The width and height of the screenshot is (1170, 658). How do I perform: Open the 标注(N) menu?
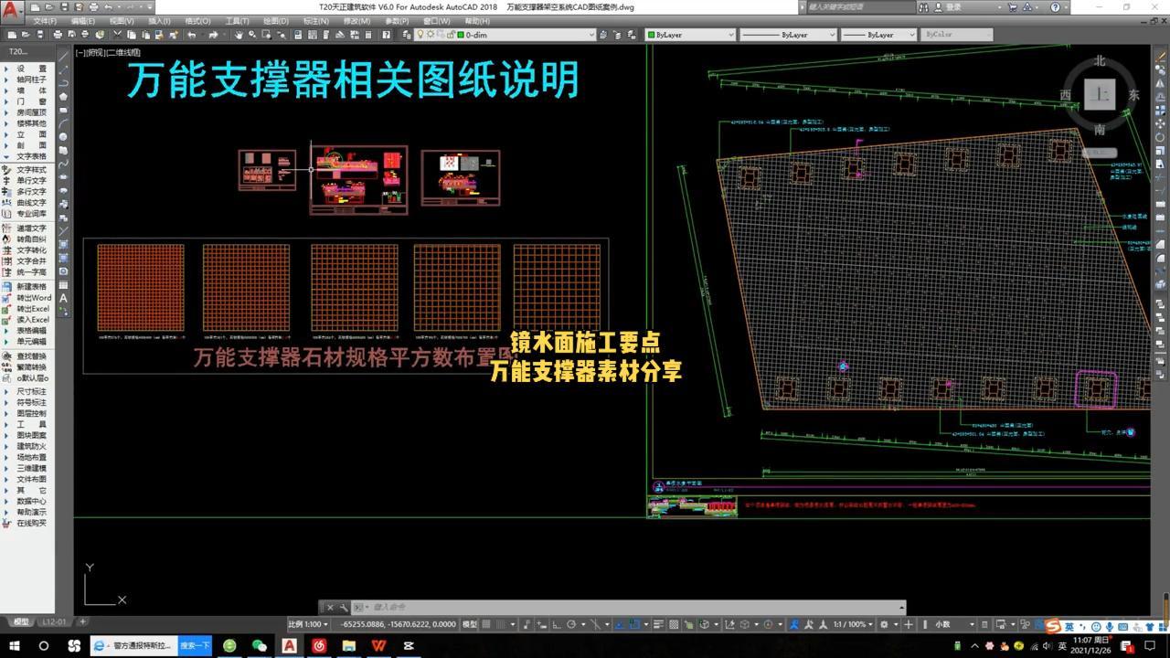(315, 21)
